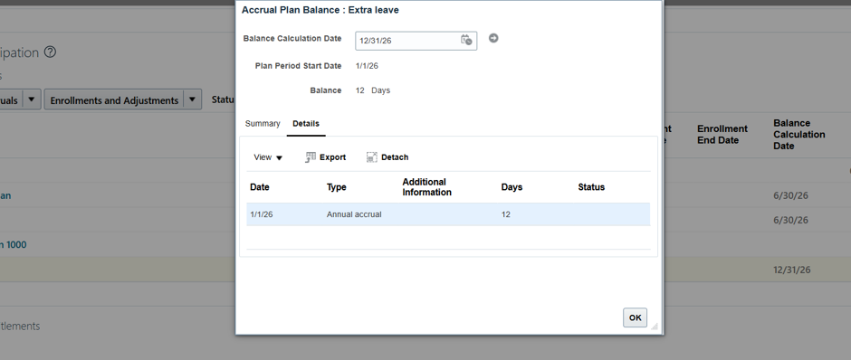Click the background Balance Calculation Date column header

[x=798, y=135]
